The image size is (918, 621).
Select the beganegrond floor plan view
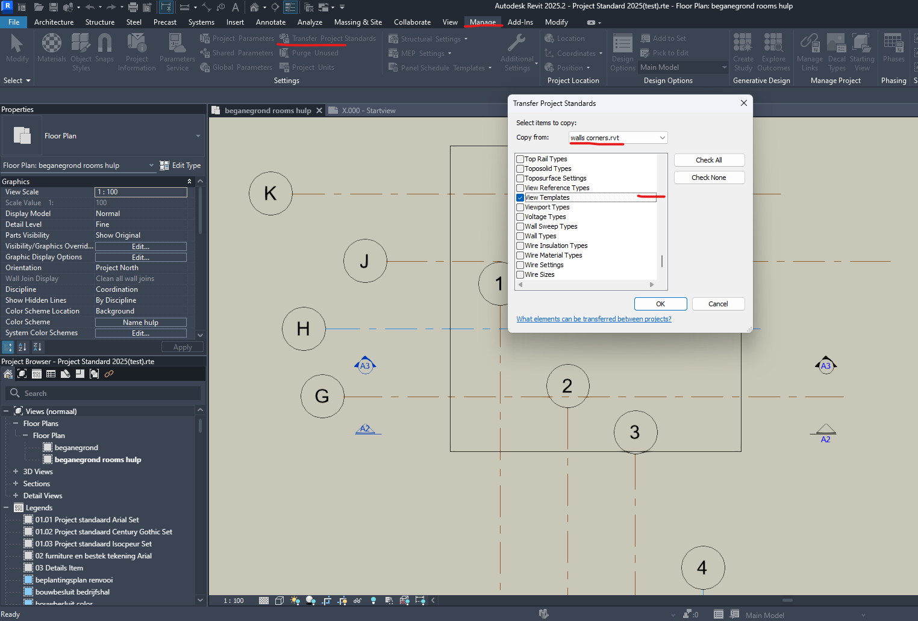coord(76,448)
